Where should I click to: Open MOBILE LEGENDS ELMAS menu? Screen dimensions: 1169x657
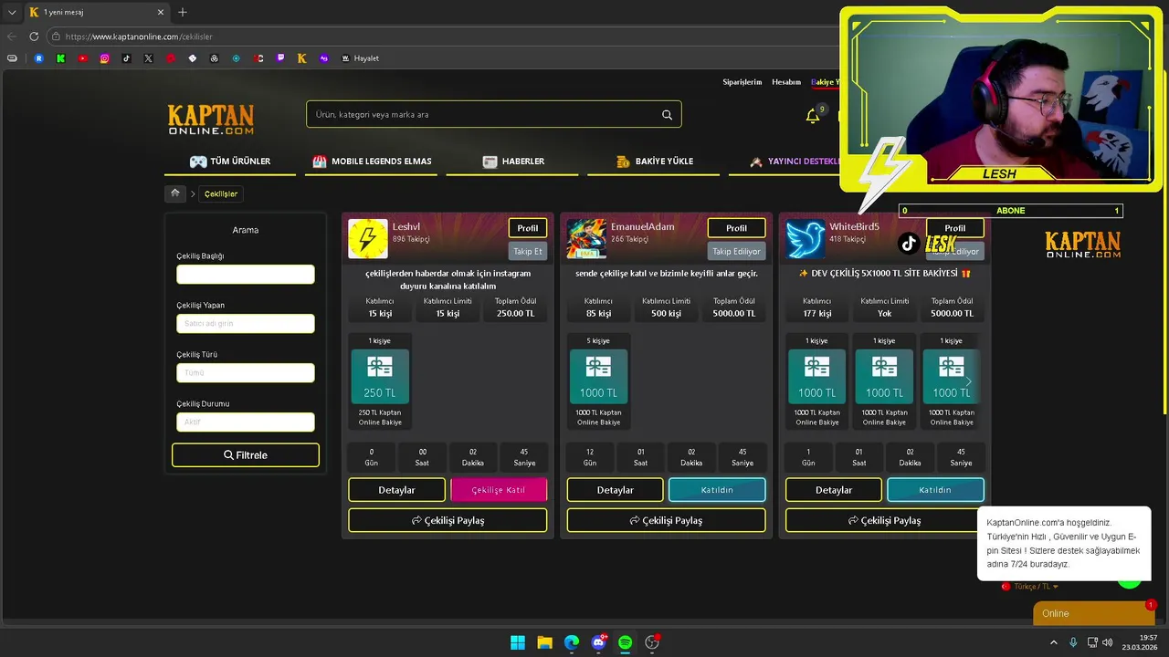[372, 162]
